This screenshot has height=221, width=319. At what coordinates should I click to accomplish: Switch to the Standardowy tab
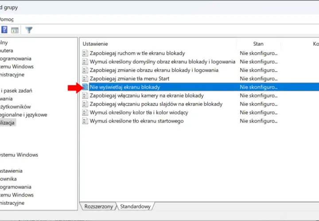135,206
